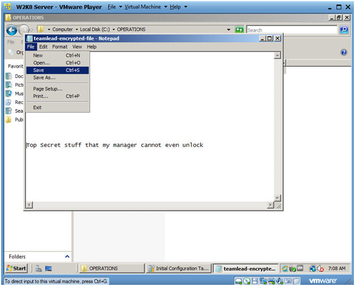The height and width of the screenshot is (286, 355).
Task: Click the Windows flag tray icon
Action: (284, 268)
